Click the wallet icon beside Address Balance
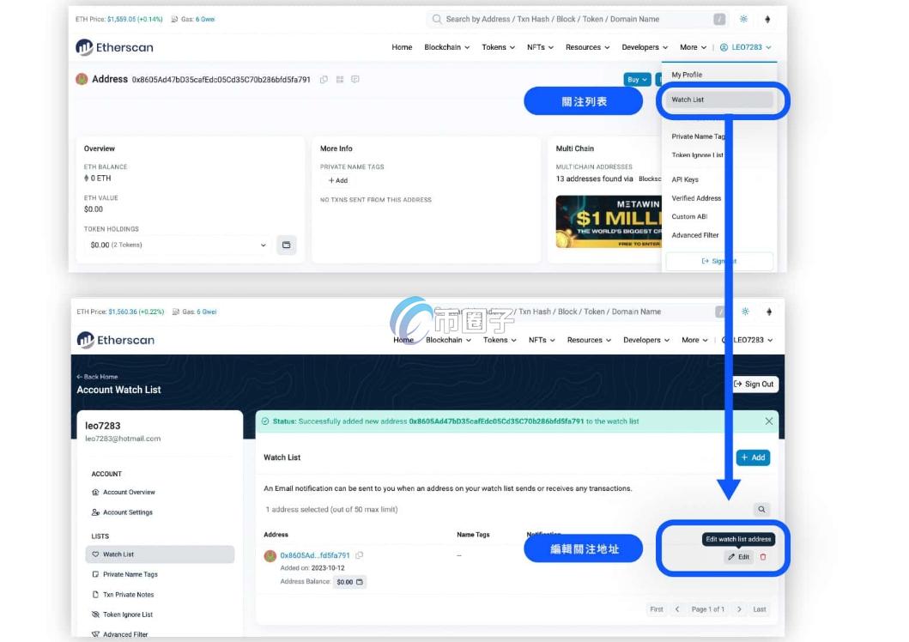Screen dimensions: 909x642 click(361, 582)
